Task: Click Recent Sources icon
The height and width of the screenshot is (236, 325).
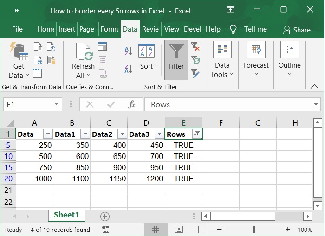Action: (51, 46)
